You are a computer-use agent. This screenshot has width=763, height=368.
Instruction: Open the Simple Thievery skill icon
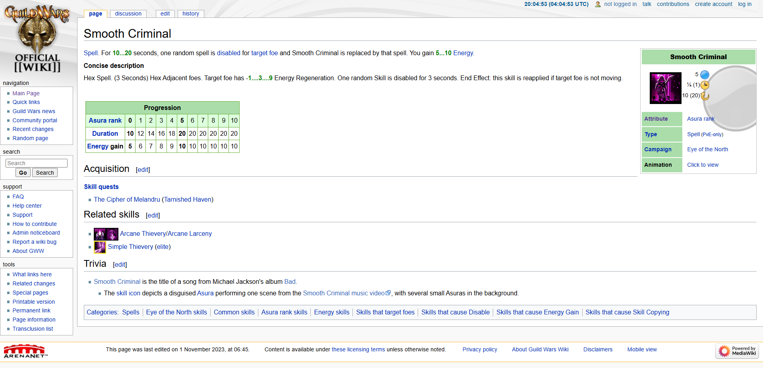click(100, 247)
